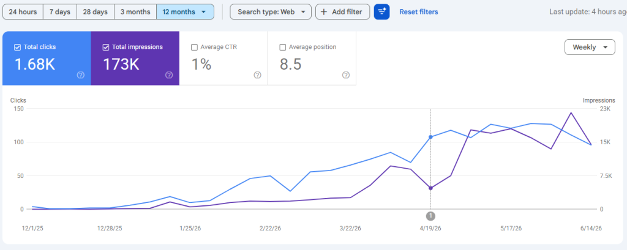Open help icon on Total clicks card
This screenshot has width=627, height=250.
pyautogui.click(x=81, y=75)
